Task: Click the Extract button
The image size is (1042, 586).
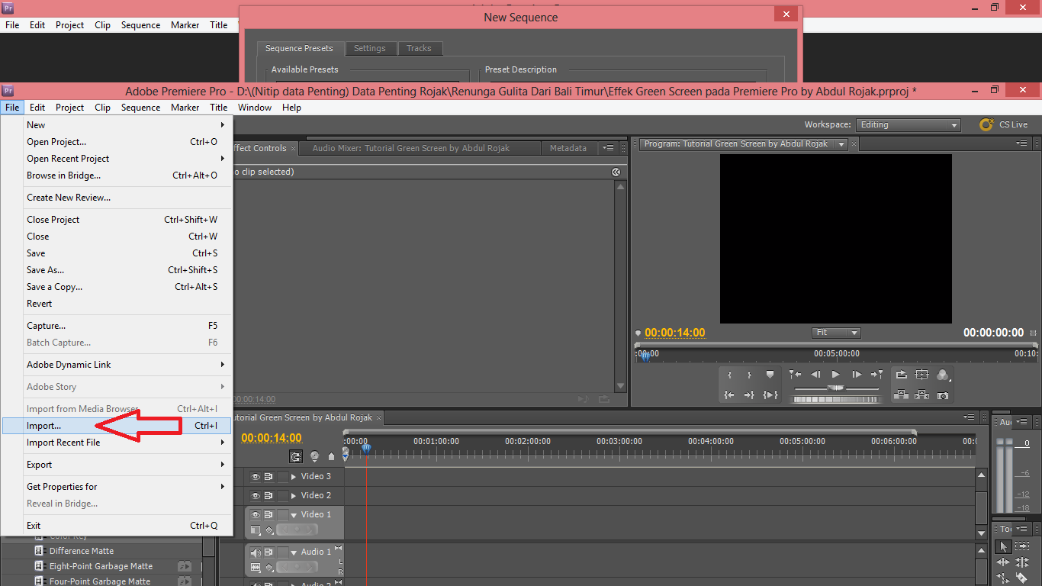Action: [922, 394]
